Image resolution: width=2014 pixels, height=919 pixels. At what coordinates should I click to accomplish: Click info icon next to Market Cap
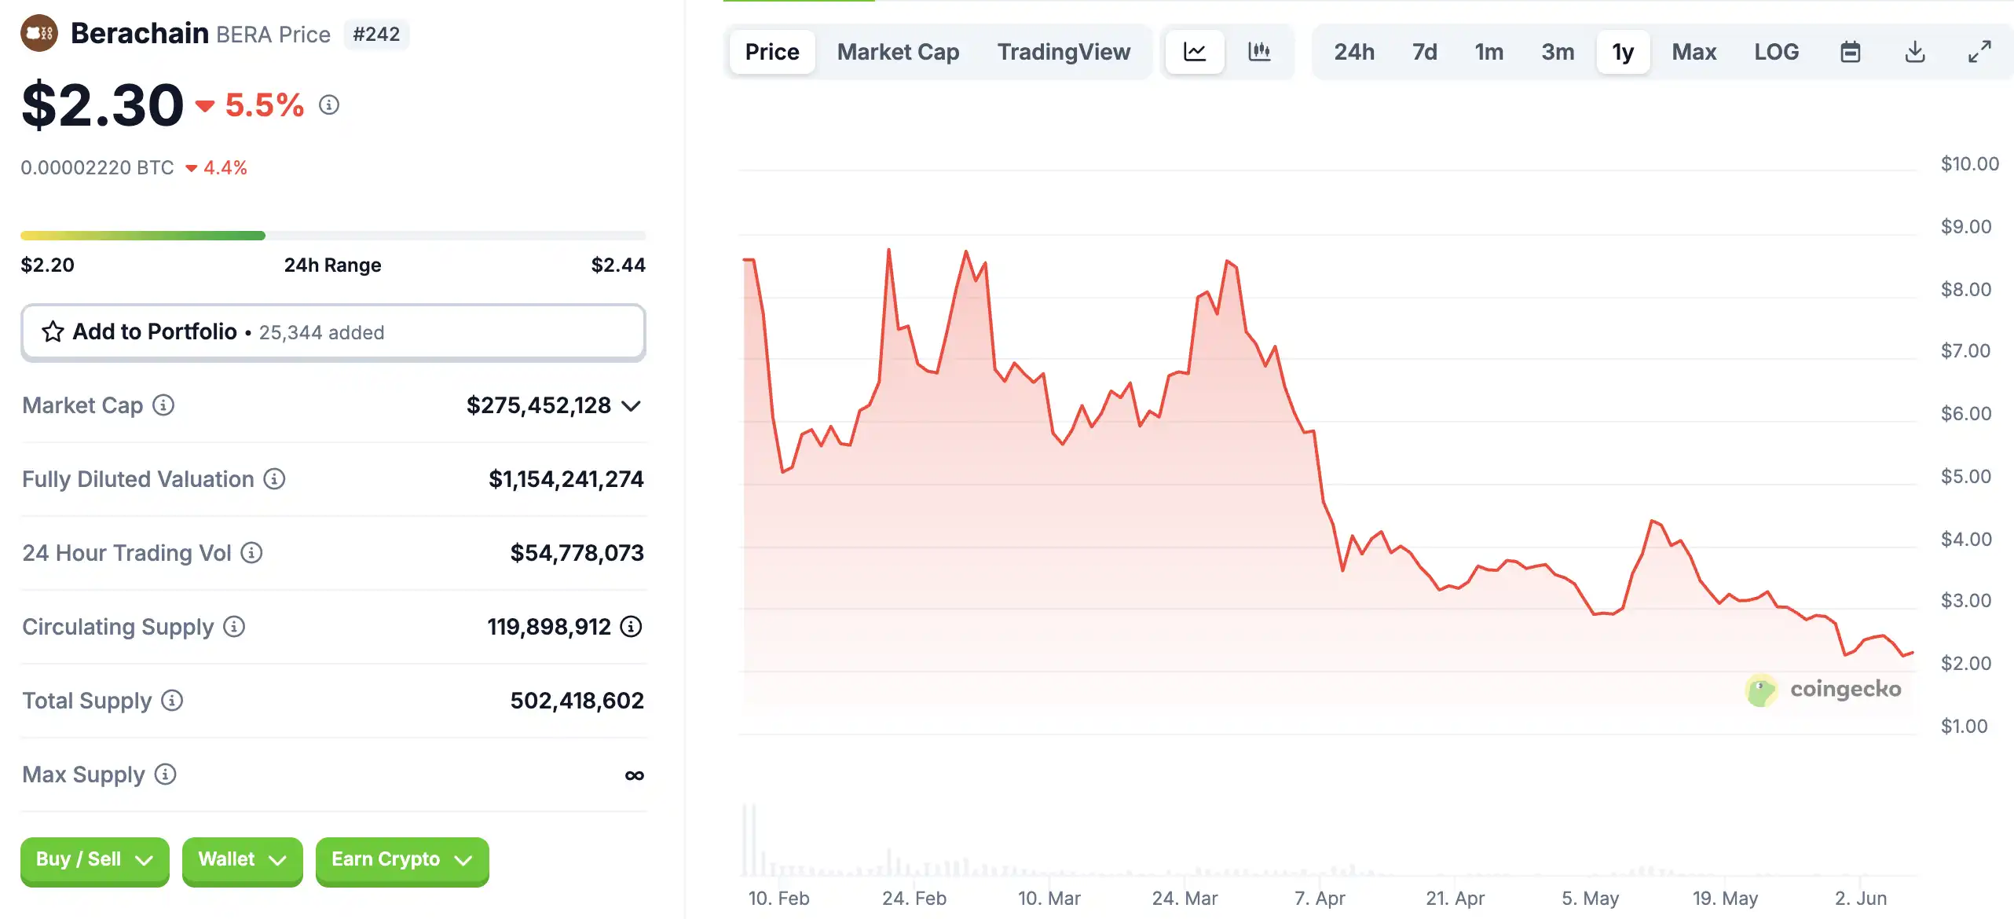pos(163,405)
